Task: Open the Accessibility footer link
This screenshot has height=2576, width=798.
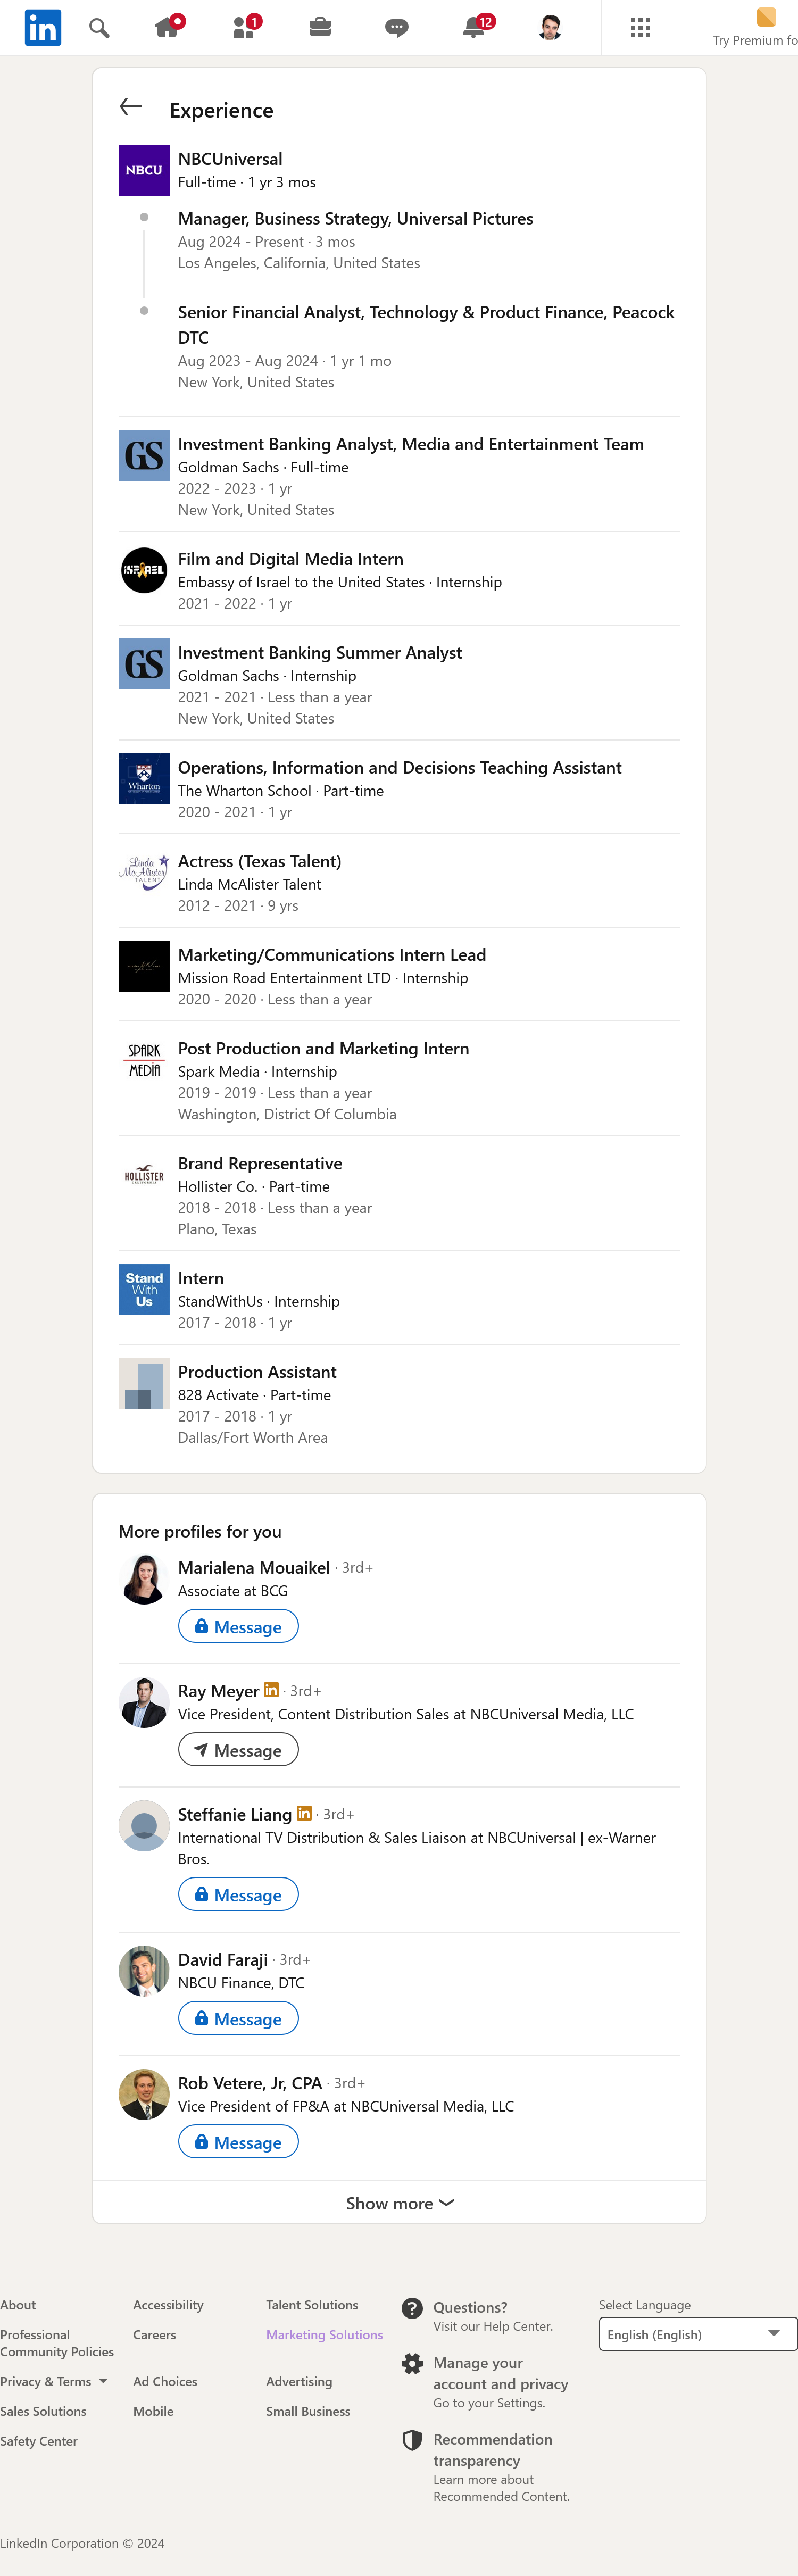Action: point(168,2305)
